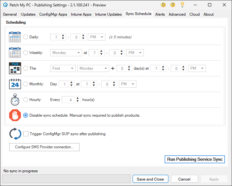This screenshot has height=186, width=232.
Task: Click the Daily minute stepper arrows
Action: tap(83, 37)
